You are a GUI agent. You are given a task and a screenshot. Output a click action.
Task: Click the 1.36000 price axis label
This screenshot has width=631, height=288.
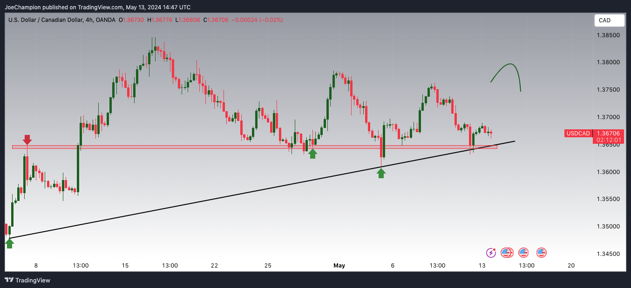(608, 172)
